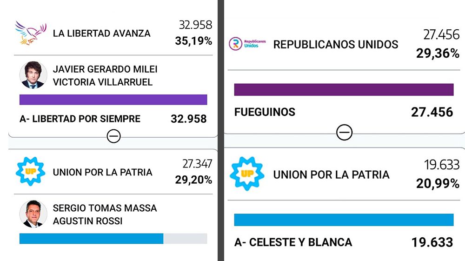Click the 35,19% percentage figure
Image resolution: width=465 pixels, height=261 pixels.
193,41
